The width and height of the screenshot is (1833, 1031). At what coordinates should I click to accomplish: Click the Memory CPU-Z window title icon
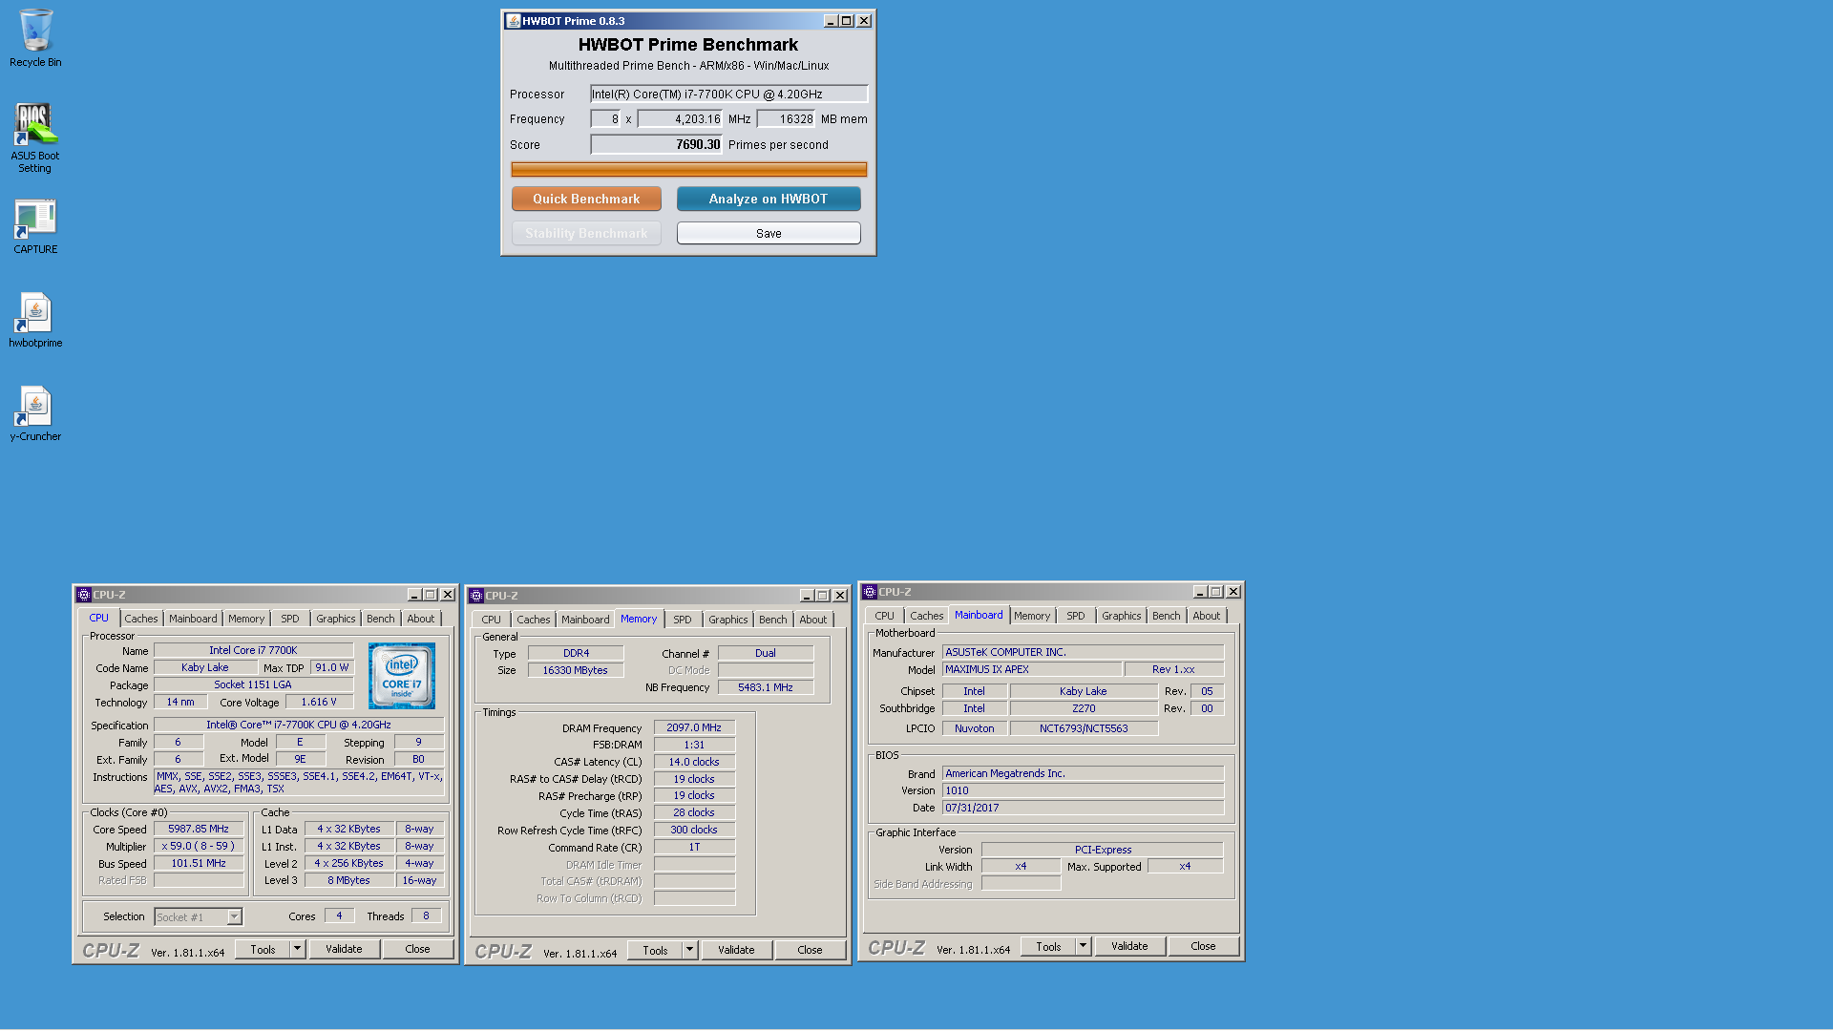coord(476,596)
